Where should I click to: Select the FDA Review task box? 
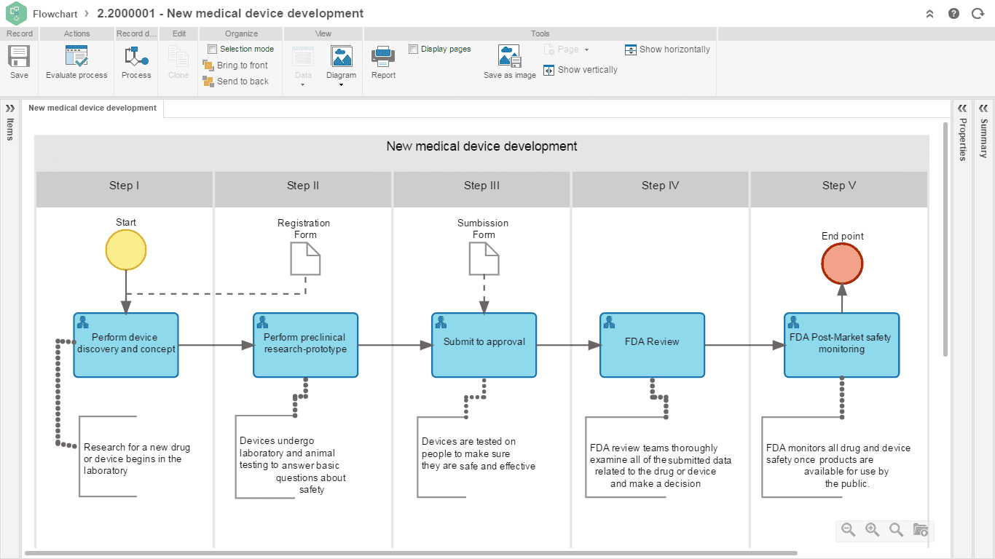pyautogui.click(x=653, y=345)
